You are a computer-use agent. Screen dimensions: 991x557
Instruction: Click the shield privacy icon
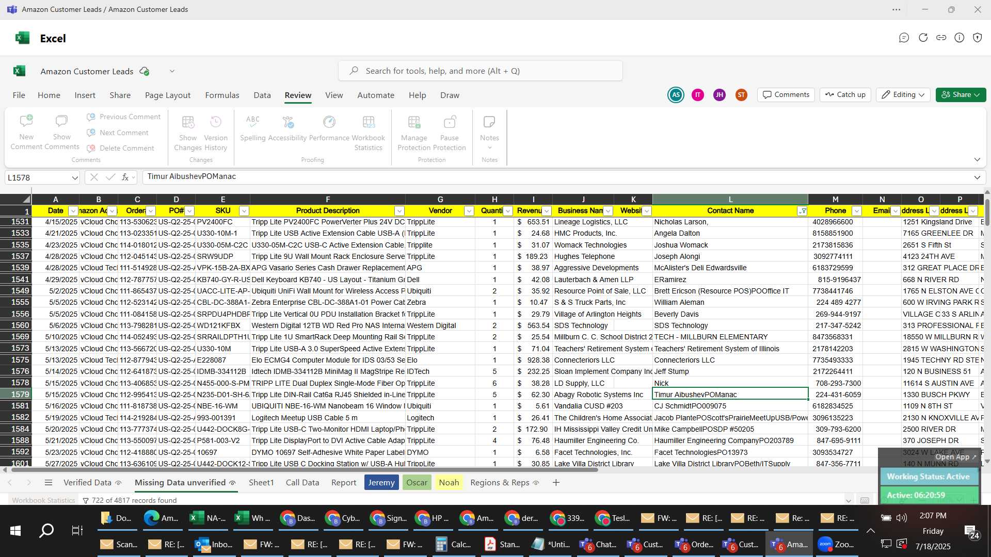[977, 38]
